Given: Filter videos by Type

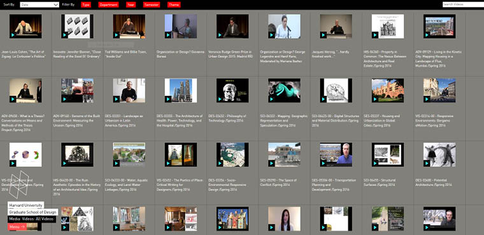Looking at the screenshot, I should (x=86, y=4).
